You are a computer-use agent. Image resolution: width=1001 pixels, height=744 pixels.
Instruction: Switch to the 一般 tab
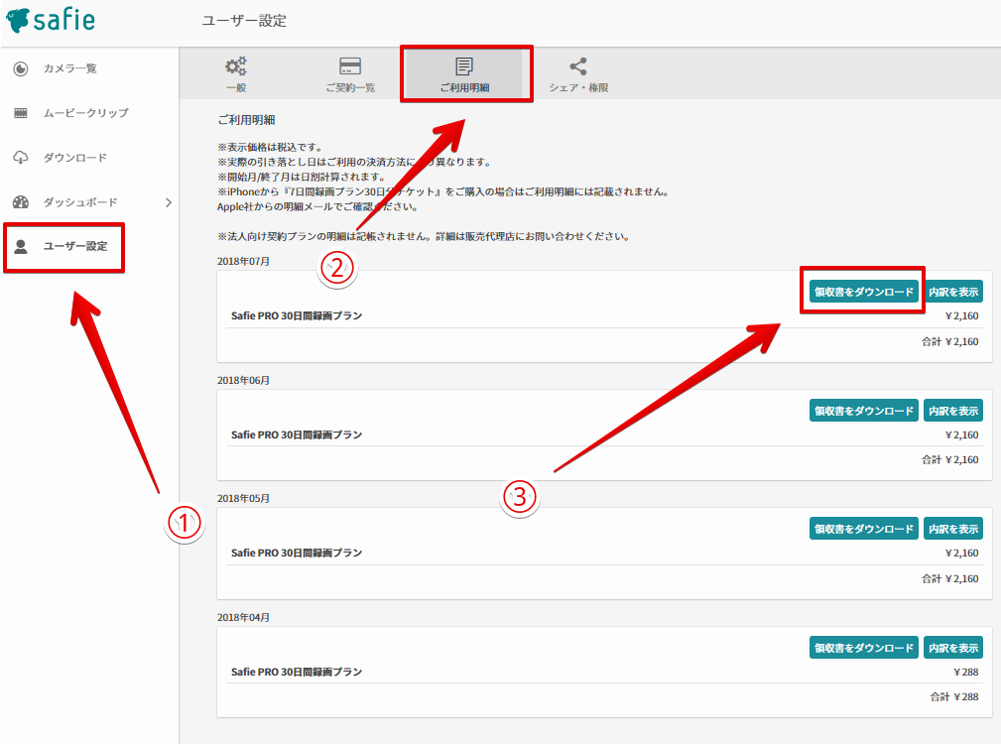(235, 74)
